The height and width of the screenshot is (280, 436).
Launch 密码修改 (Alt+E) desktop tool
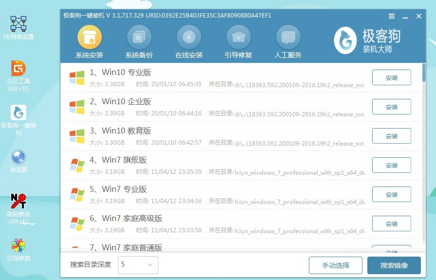(x=19, y=209)
